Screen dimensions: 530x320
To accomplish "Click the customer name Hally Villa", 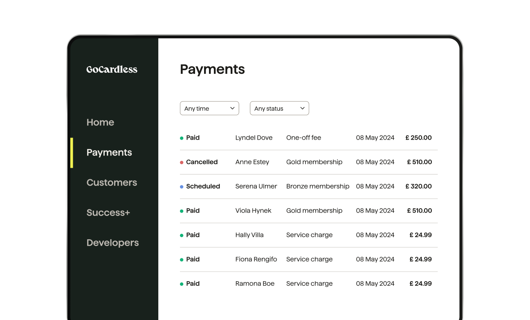I will coord(249,235).
